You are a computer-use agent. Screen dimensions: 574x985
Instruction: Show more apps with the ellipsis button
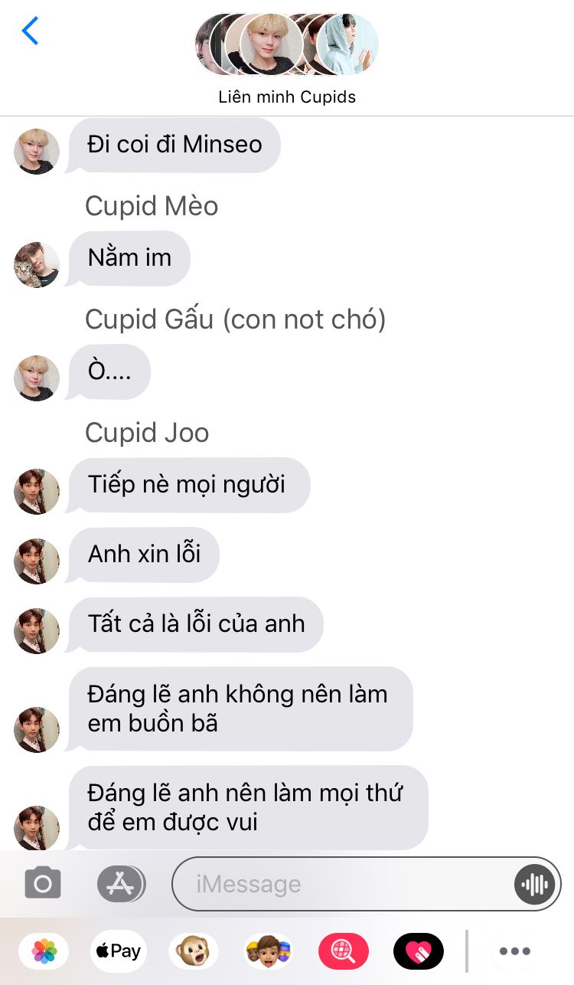tap(515, 951)
